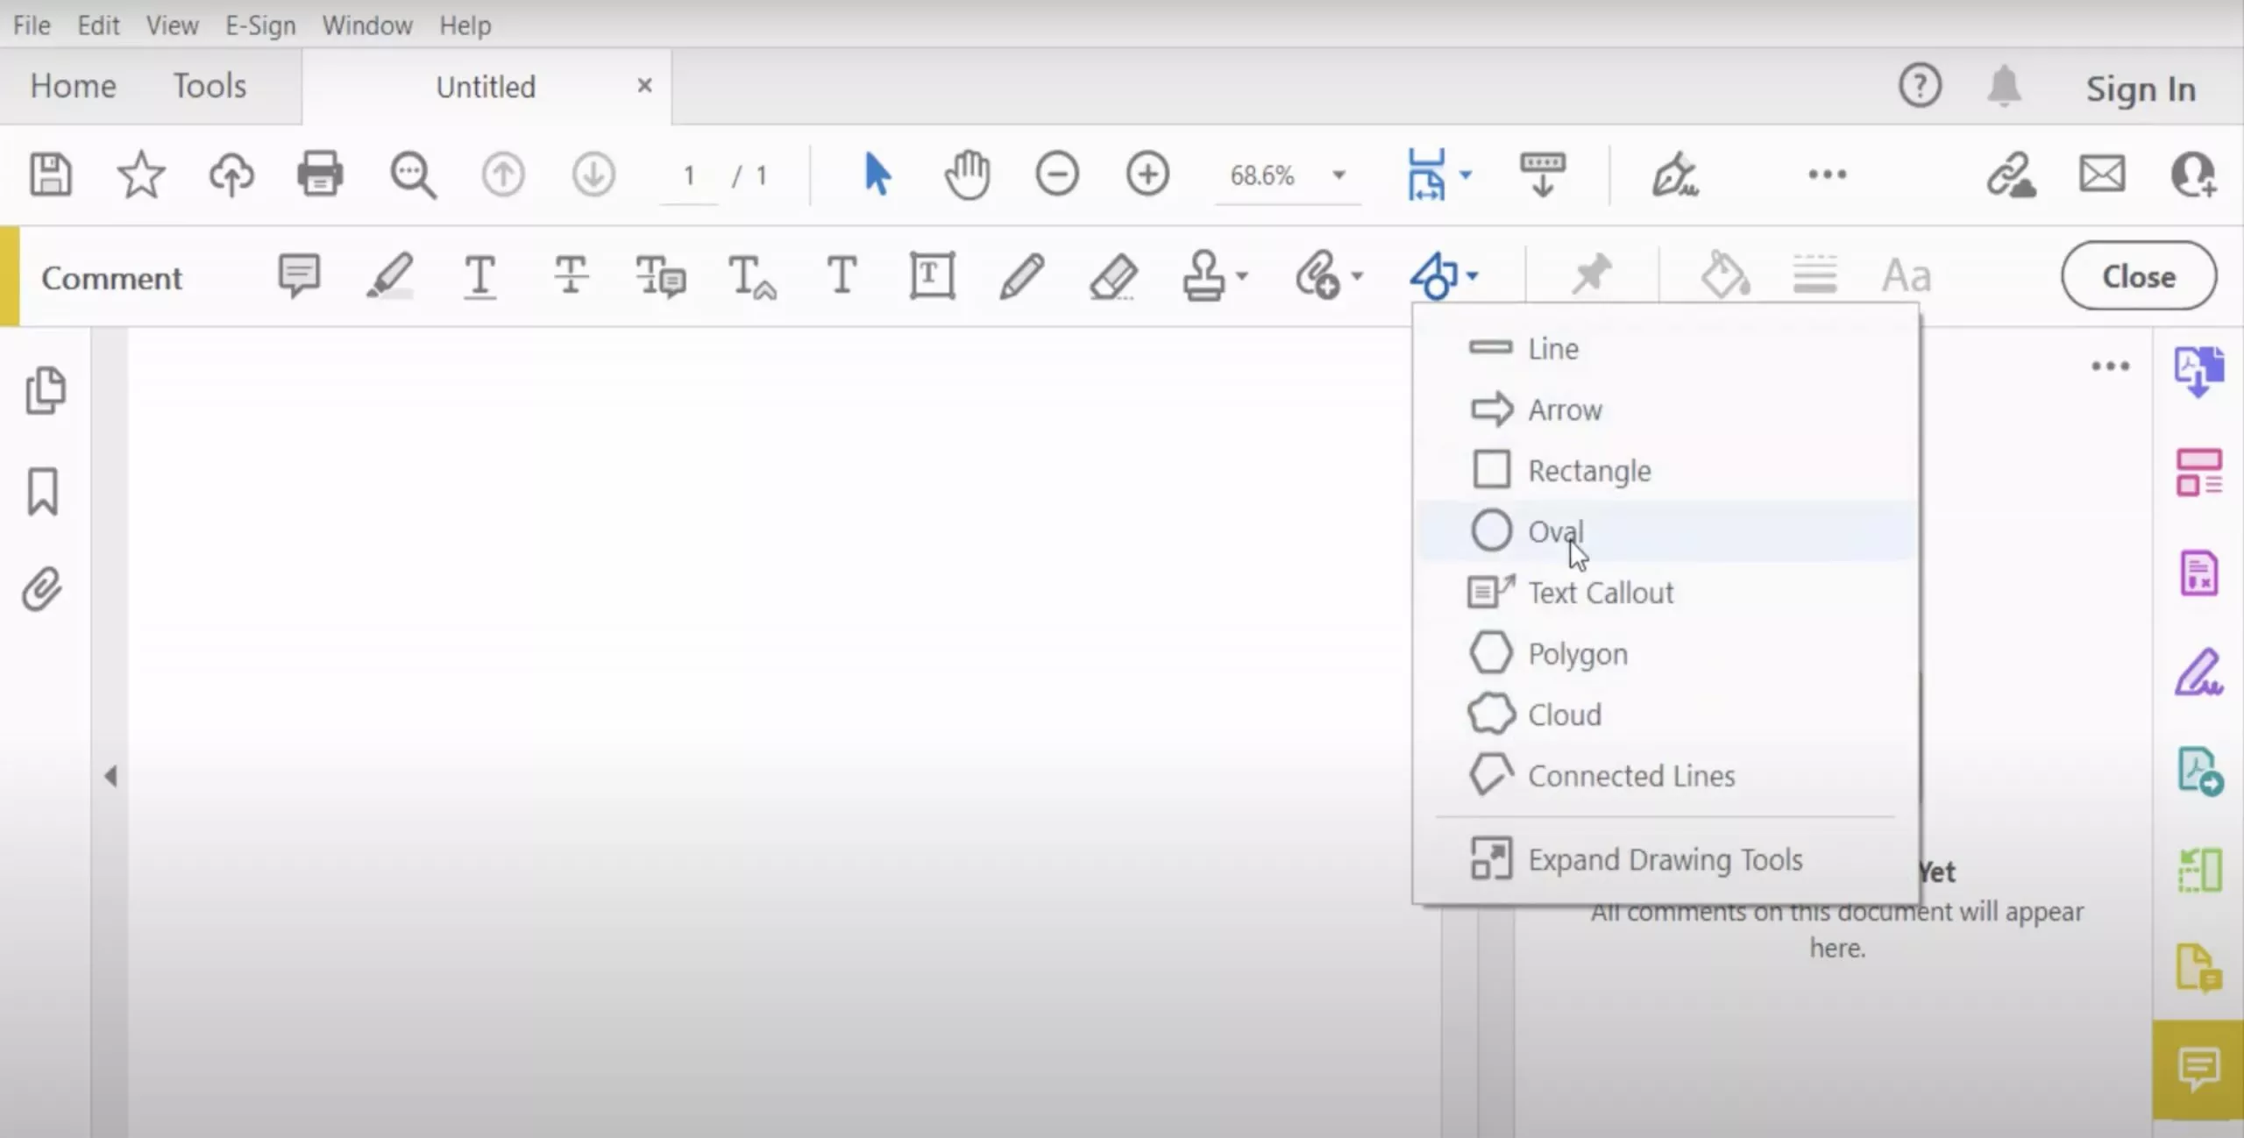This screenshot has height=1138, width=2244.
Task: Choose Cloud from the drawing shapes menu
Action: pyautogui.click(x=1565, y=714)
